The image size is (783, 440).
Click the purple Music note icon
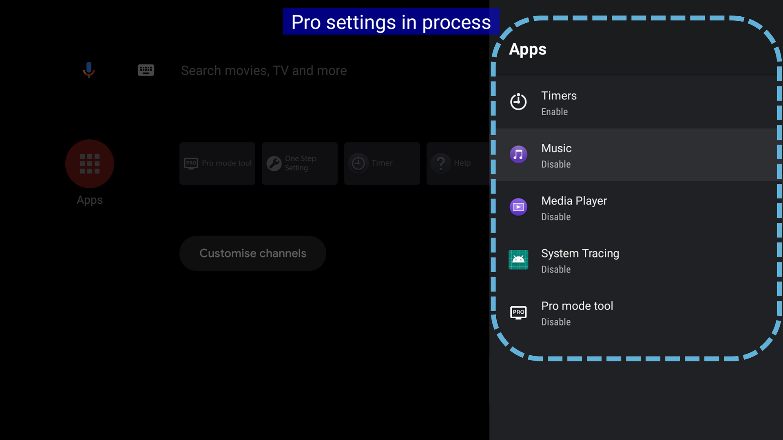[518, 154]
